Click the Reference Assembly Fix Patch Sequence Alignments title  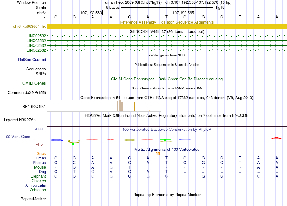167,22
